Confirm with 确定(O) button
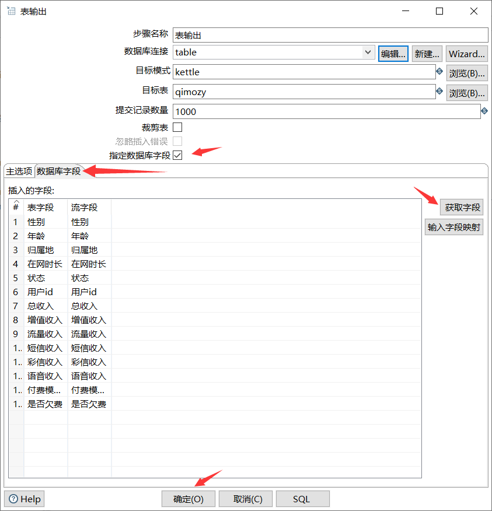 click(189, 499)
